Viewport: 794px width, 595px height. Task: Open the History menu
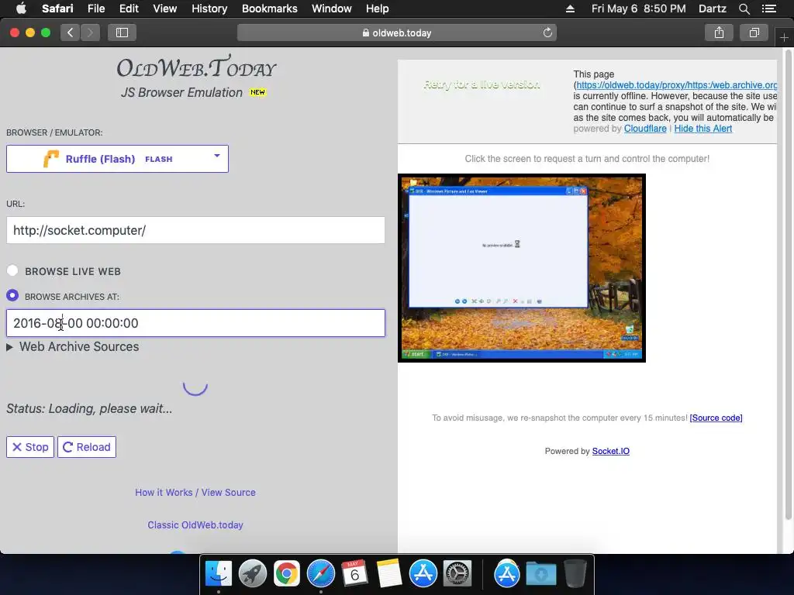click(209, 9)
